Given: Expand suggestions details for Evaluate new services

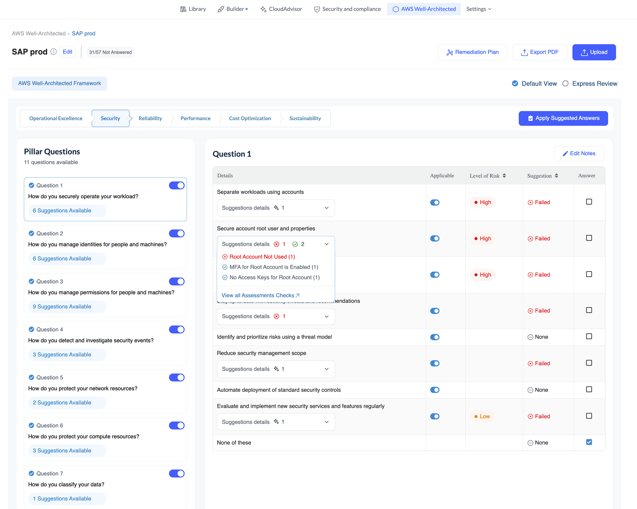Looking at the screenshot, I should pos(276,422).
